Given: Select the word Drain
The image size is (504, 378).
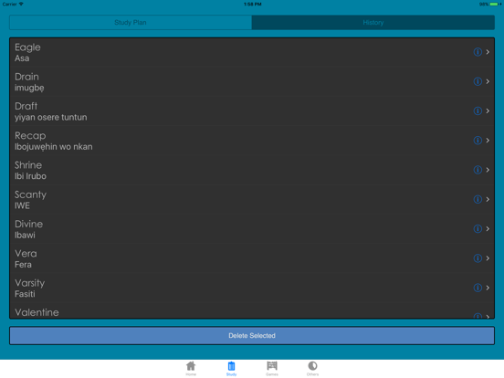Looking at the screenshot, I should 27,77.
